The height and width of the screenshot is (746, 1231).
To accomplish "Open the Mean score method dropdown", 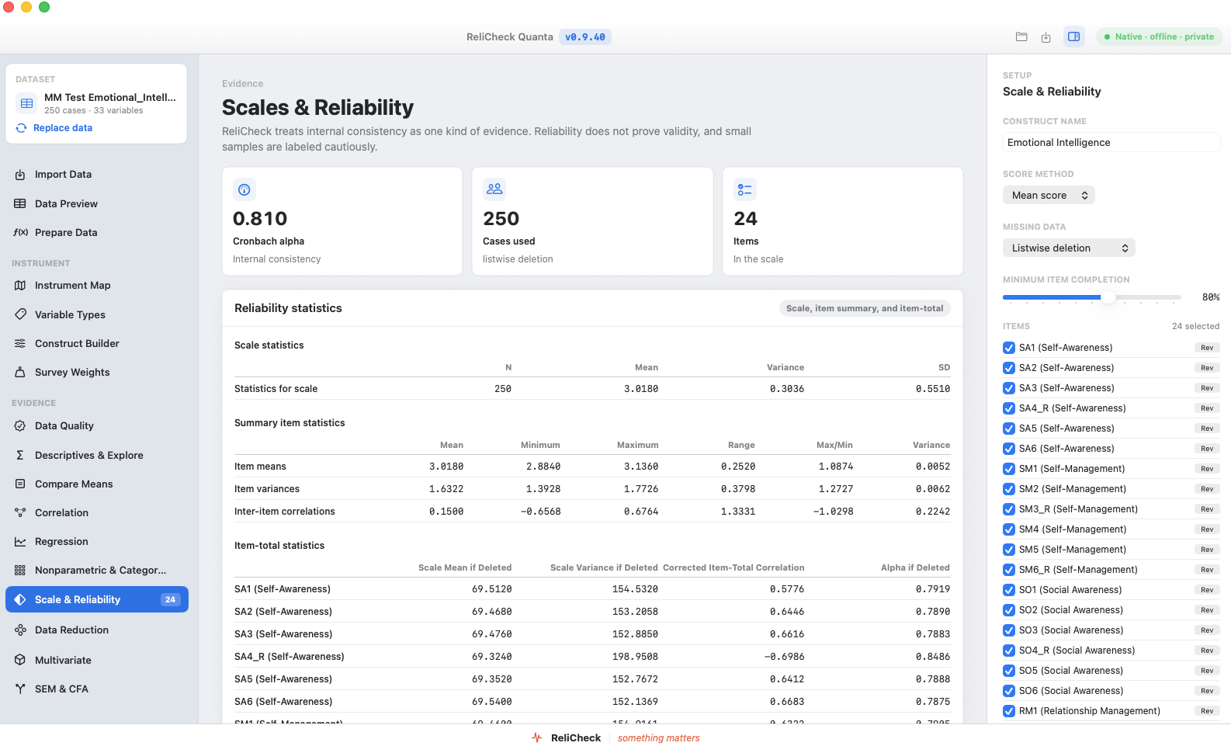I will point(1049,195).
